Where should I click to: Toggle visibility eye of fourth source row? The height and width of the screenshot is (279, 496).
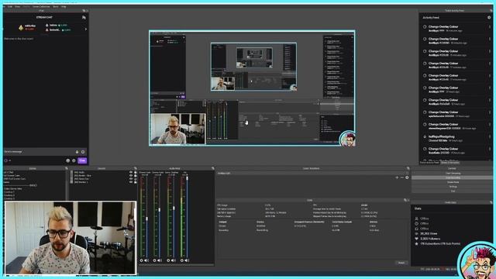coord(131,182)
